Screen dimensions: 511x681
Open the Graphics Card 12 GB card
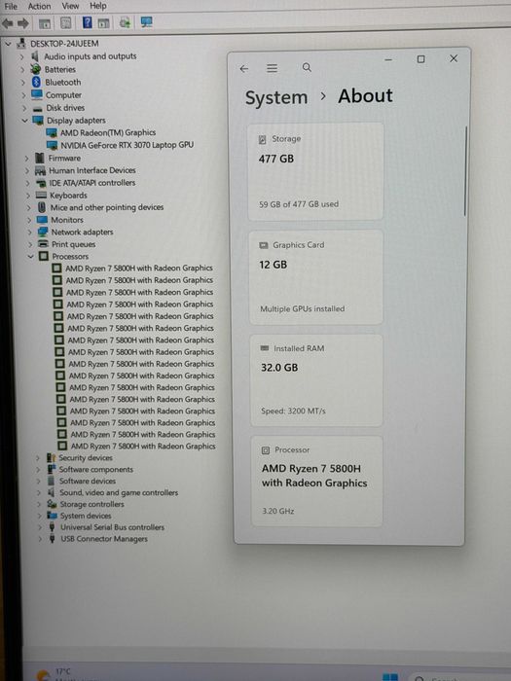tap(316, 277)
